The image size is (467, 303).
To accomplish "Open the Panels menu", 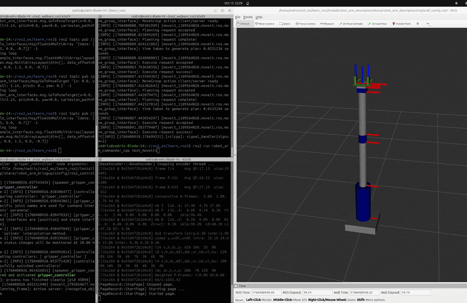I will coord(248,17).
